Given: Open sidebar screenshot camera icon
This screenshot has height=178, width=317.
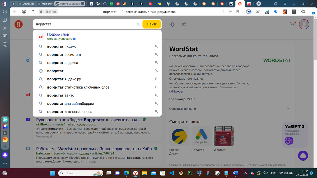Looking at the screenshot, I should [x=5, y=45].
